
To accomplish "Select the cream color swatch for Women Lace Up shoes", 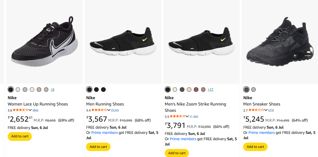I will pyautogui.click(x=32, y=89).
